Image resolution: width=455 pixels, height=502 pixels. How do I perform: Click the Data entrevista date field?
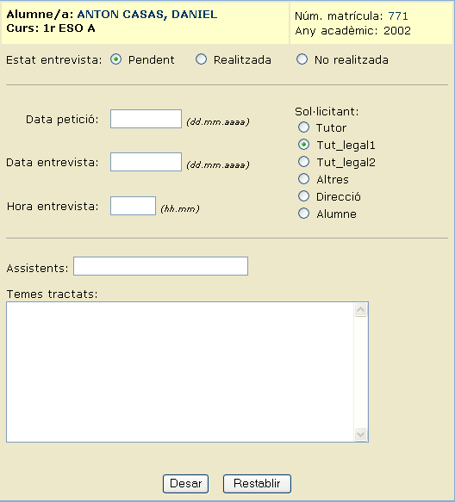coord(146,162)
